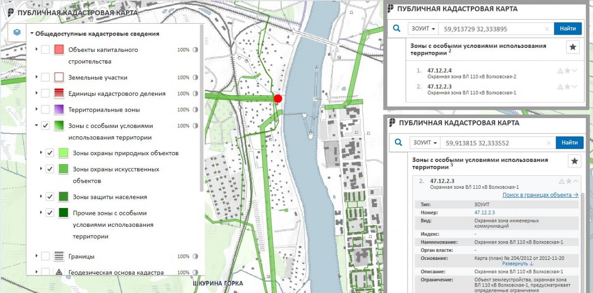The image size is (593, 293).
Task: Click the layers stack icon button
Action: click(17, 33)
